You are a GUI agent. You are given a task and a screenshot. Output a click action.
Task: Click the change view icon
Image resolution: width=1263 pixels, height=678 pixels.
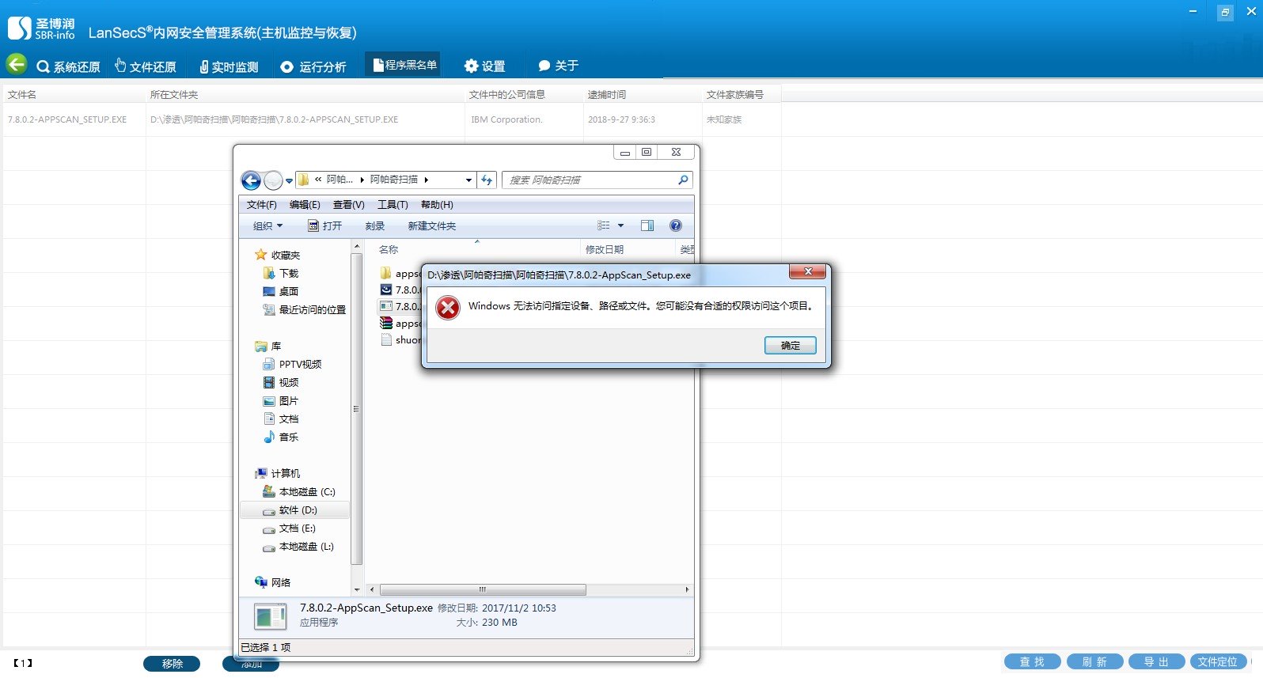tap(604, 225)
